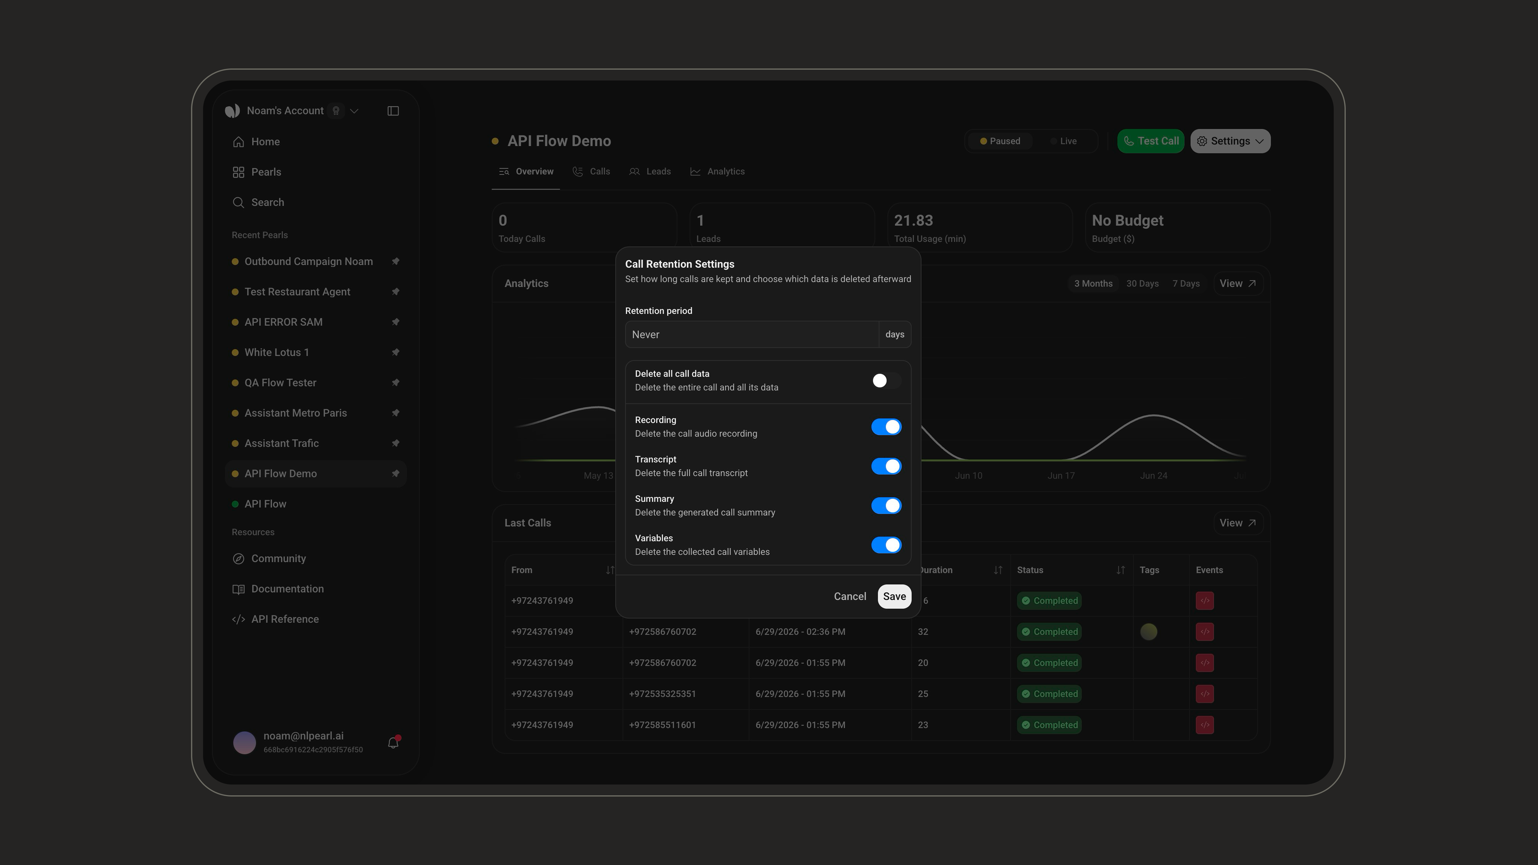Start a Test Call
Image resolution: width=1538 pixels, height=865 pixels.
[x=1150, y=141]
